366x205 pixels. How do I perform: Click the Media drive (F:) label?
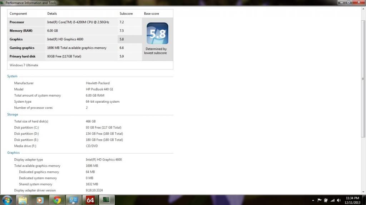25,146
